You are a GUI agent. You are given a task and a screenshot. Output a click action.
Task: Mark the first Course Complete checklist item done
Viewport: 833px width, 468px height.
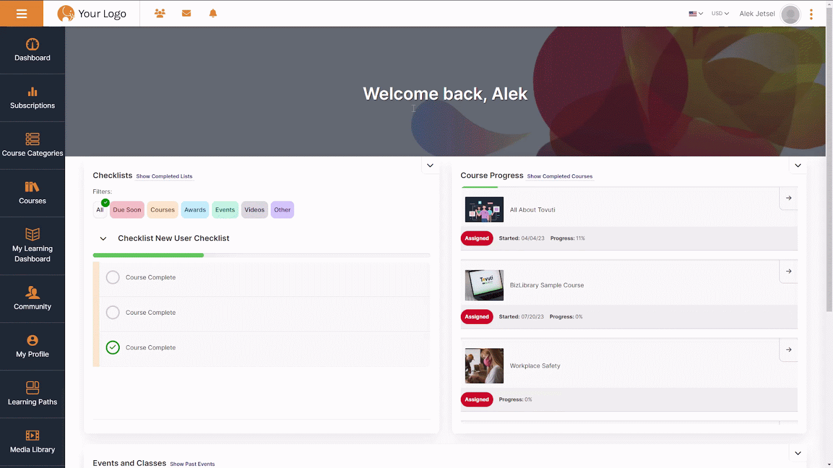(112, 277)
